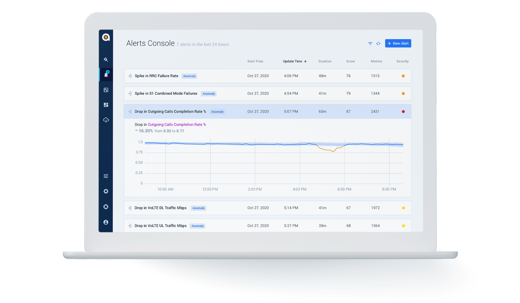Click yellow severity dot of VoLTE UL Traffic
Screen dimensions: 520x303
click(x=403, y=226)
